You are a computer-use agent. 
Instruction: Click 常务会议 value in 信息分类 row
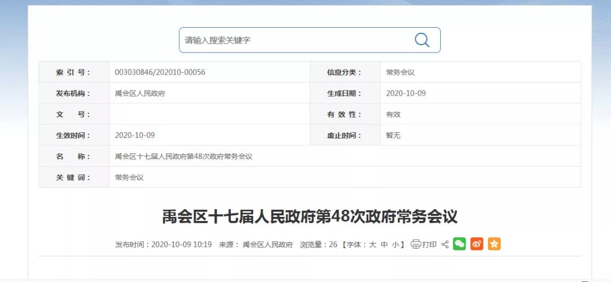400,72
